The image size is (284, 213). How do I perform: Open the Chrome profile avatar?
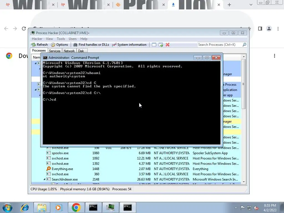(269, 29)
